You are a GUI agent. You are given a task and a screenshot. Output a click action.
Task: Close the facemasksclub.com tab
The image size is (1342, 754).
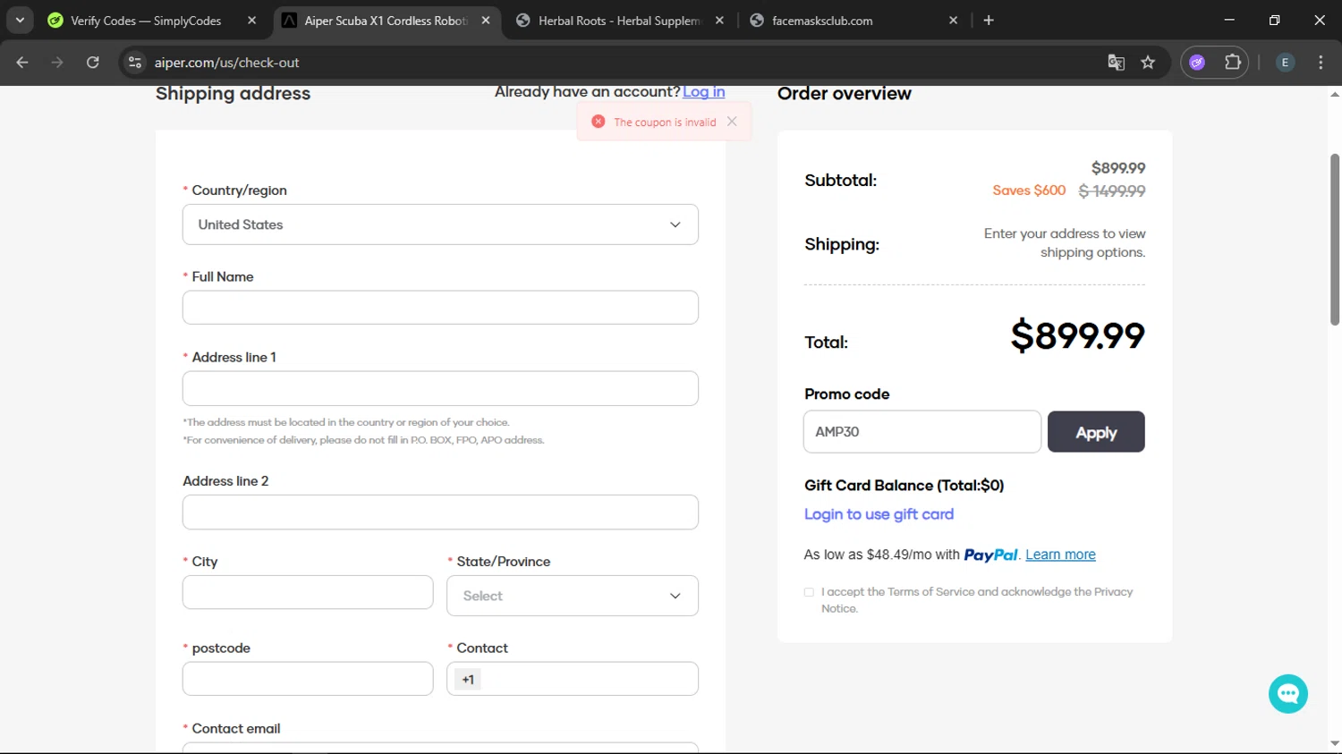[x=953, y=21]
